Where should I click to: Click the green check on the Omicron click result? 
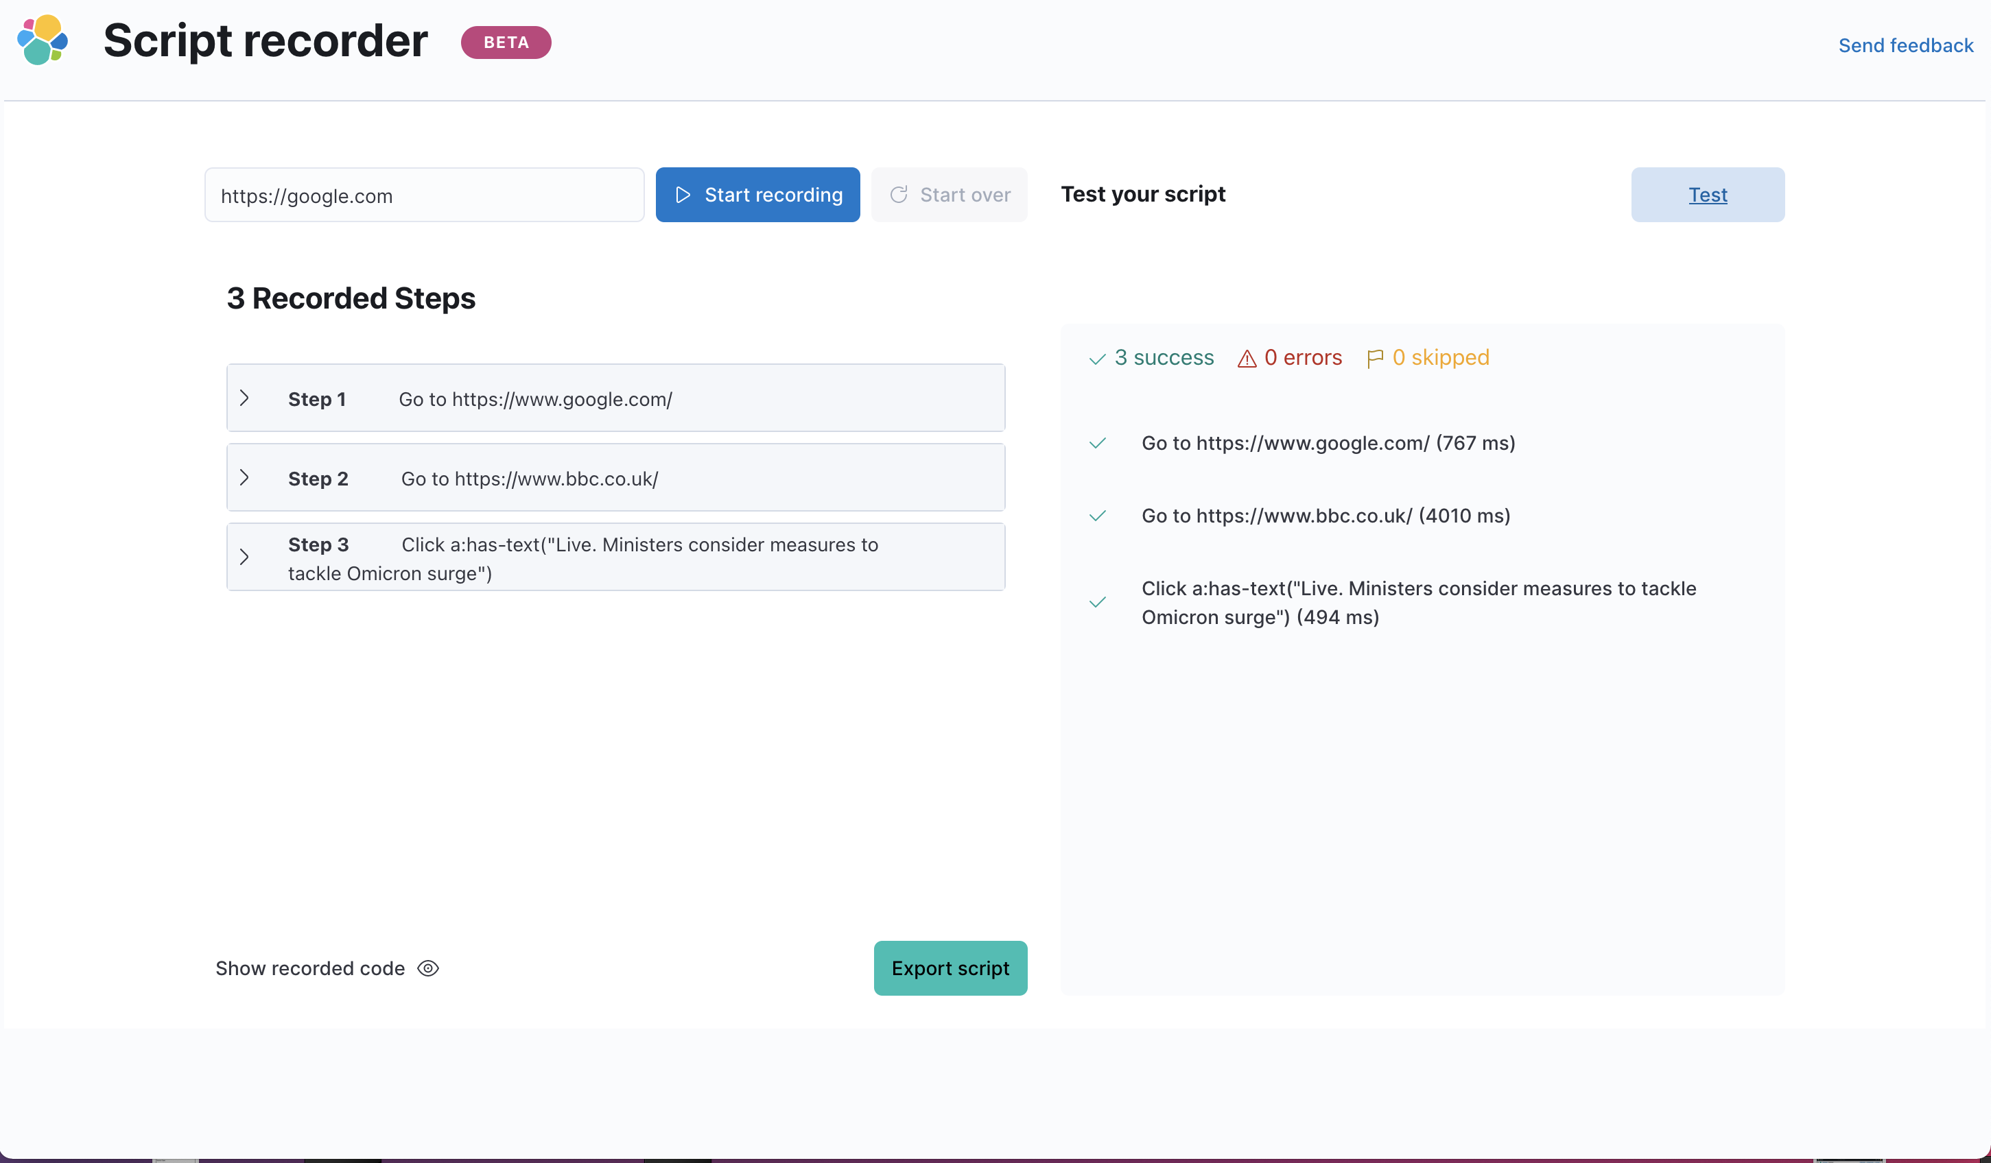point(1098,601)
